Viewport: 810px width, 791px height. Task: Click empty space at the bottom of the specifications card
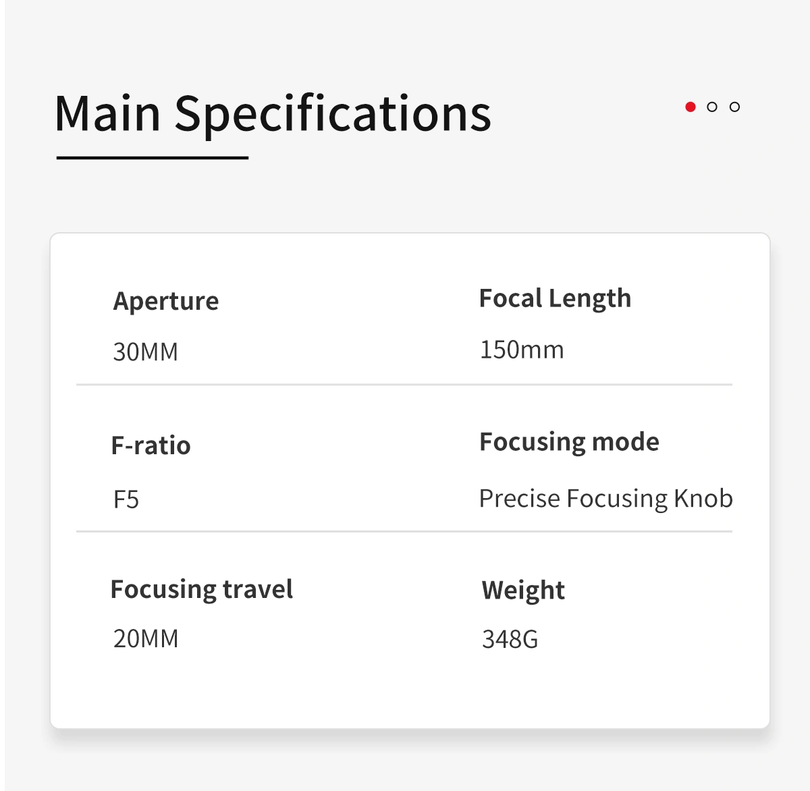(410, 695)
